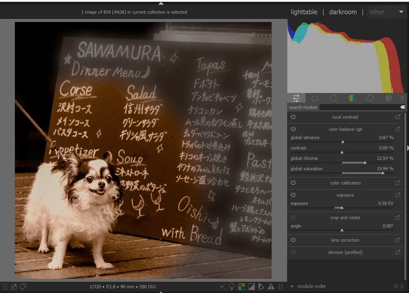Open crop and rotate full module view
The width and height of the screenshot is (409, 293).
point(397,218)
